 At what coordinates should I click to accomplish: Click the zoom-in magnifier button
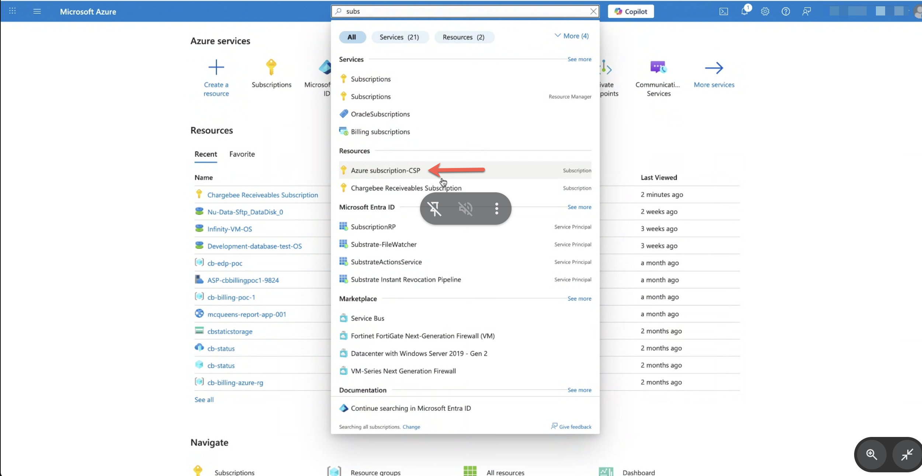[872, 454]
